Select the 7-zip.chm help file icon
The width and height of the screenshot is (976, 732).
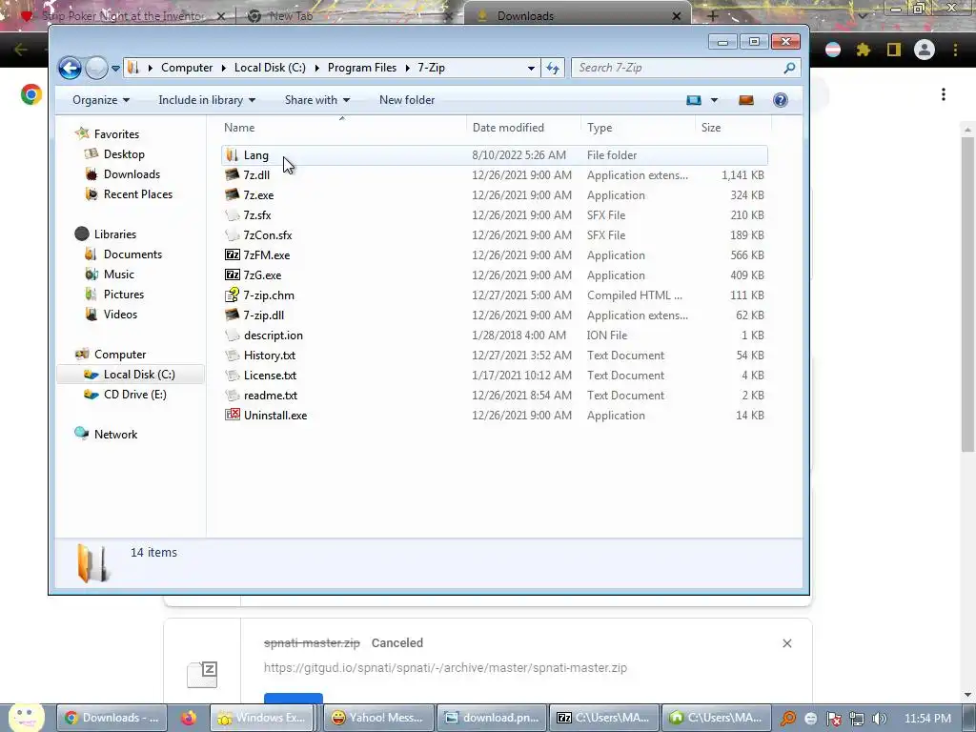tap(233, 295)
